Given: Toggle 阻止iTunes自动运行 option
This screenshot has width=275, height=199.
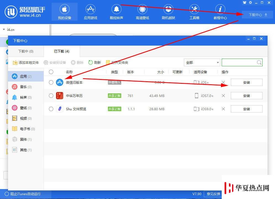Looking at the screenshot, I should click(x=23, y=194).
